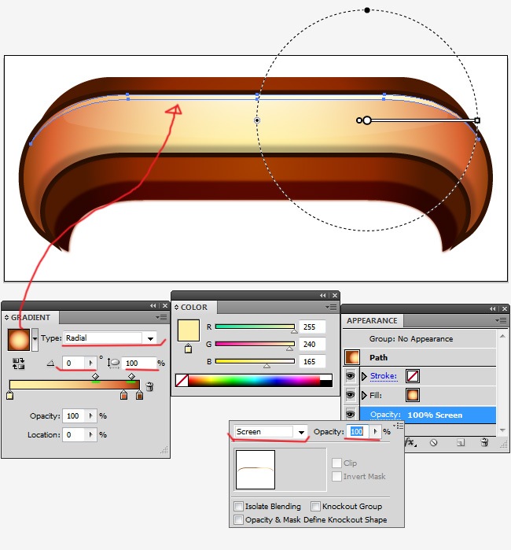Pick a color from the spectrum bar

(x=254, y=381)
